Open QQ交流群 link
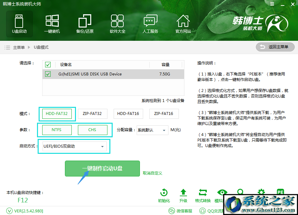The width and height of the screenshot is (298, 215). (212, 211)
